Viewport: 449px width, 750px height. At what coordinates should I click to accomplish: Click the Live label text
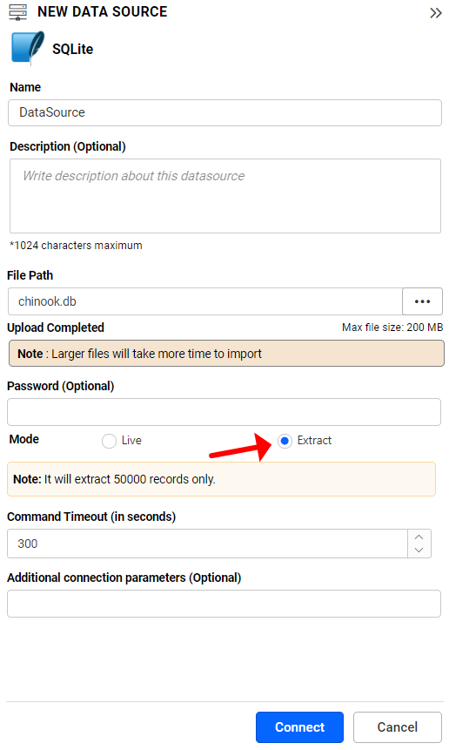[x=131, y=441]
